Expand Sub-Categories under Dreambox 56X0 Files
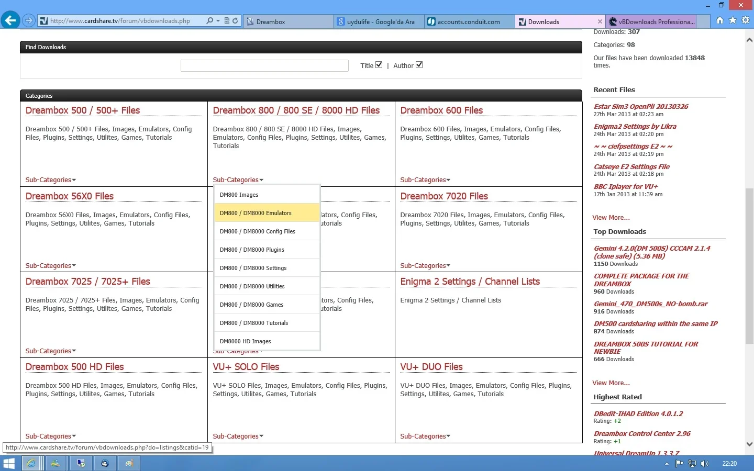The width and height of the screenshot is (754, 471). [51, 266]
